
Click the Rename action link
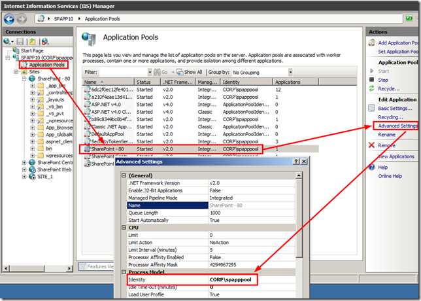388,135
